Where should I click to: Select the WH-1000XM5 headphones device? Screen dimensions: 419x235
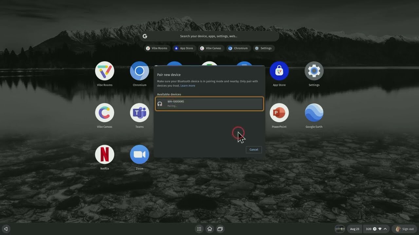[x=209, y=103]
